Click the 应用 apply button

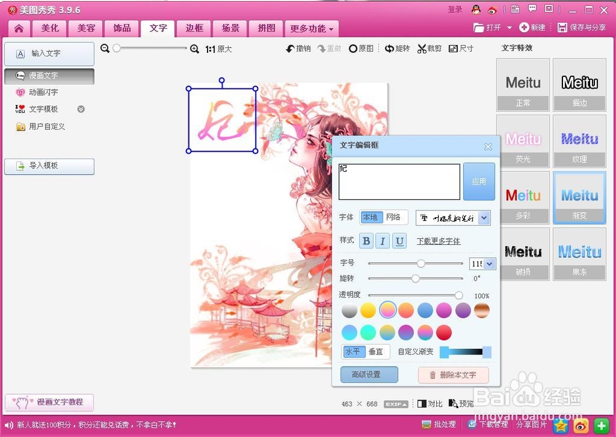point(479,182)
